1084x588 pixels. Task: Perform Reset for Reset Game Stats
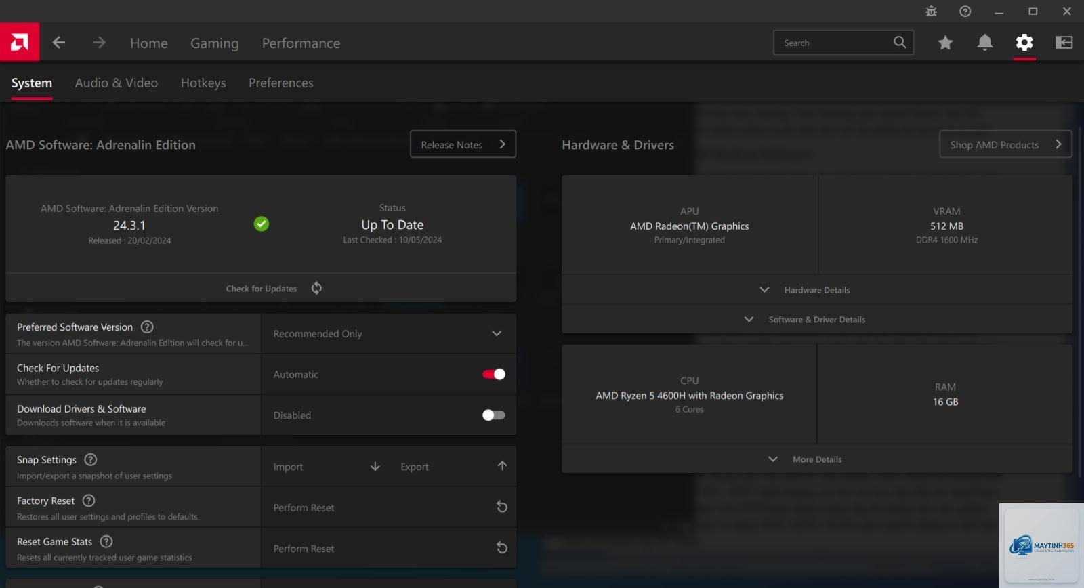(304, 549)
